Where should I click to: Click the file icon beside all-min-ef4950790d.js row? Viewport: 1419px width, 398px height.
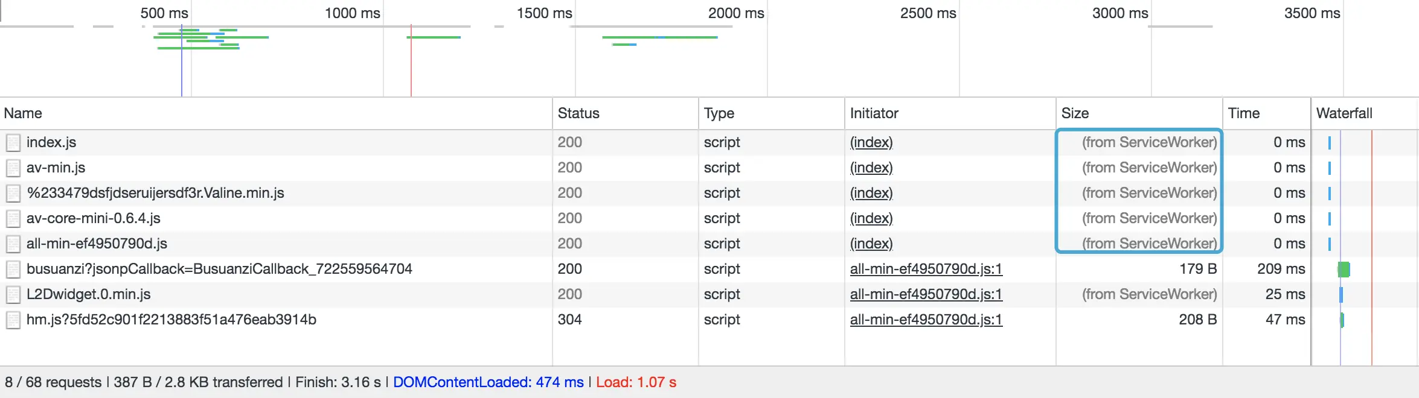(x=13, y=244)
